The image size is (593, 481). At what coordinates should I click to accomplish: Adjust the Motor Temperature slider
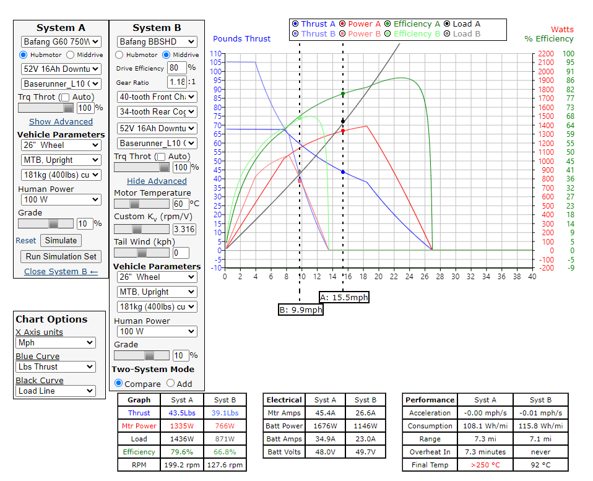(135, 204)
